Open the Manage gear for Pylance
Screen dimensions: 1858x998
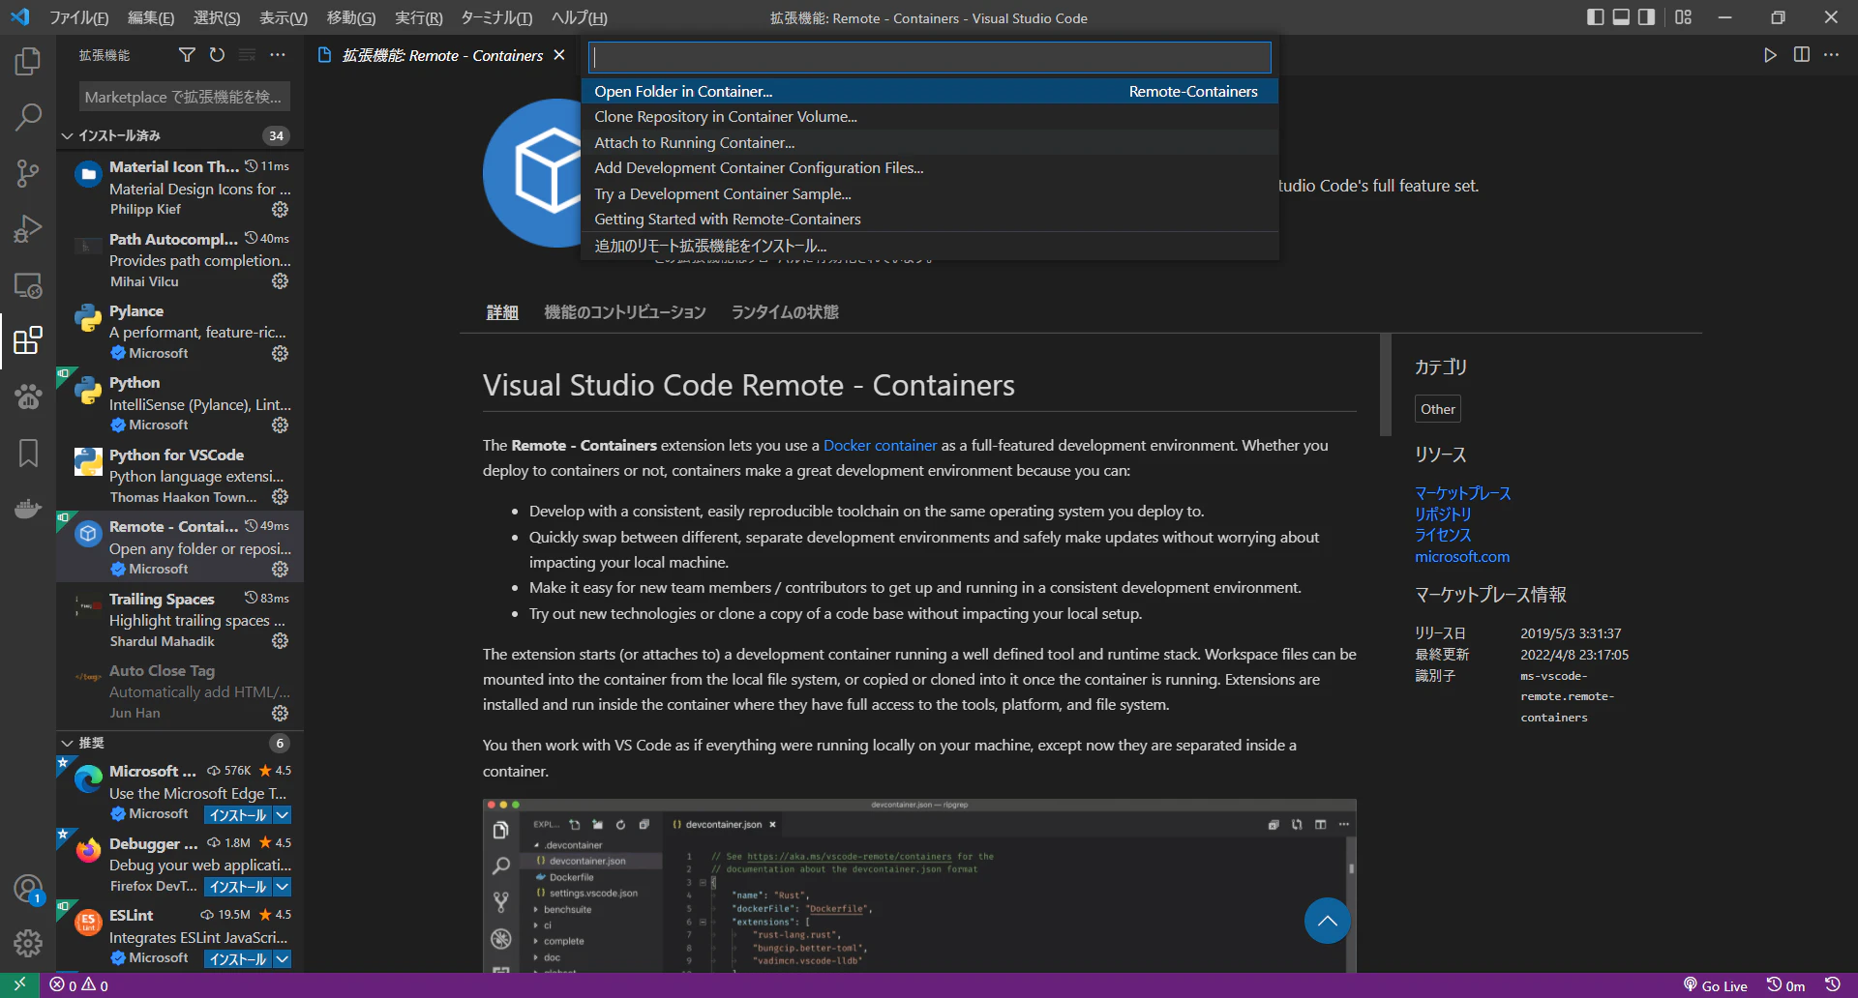280,354
